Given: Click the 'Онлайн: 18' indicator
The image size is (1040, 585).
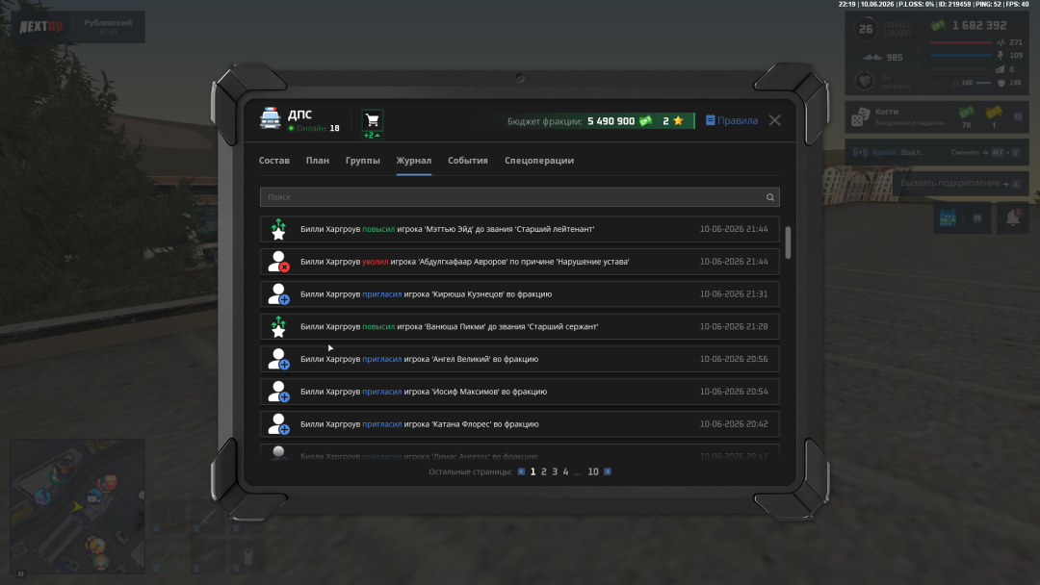Looking at the screenshot, I should (314, 129).
